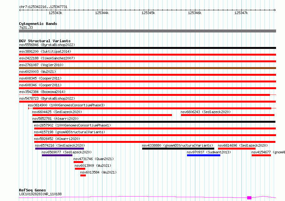Click the magenta exon block of LOC101928283
This screenshot has width=285, height=201.
[x=249, y=198]
